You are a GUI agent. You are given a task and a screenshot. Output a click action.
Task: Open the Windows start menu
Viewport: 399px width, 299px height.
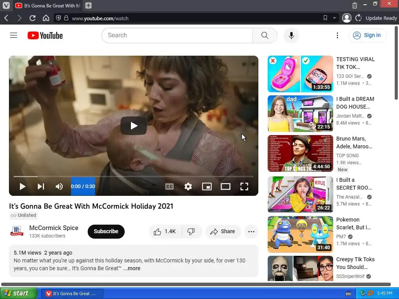pyautogui.click(x=18, y=293)
